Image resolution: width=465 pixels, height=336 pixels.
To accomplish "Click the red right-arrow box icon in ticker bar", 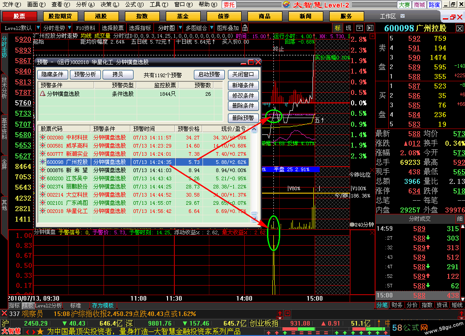I will point(287,313).
